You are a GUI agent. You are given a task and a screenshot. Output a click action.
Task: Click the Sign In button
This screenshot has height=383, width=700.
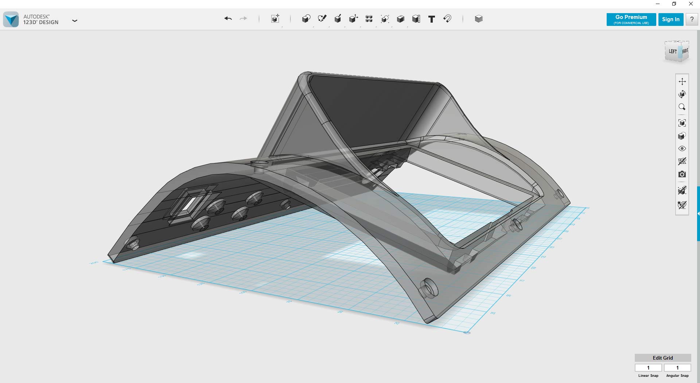click(x=671, y=19)
